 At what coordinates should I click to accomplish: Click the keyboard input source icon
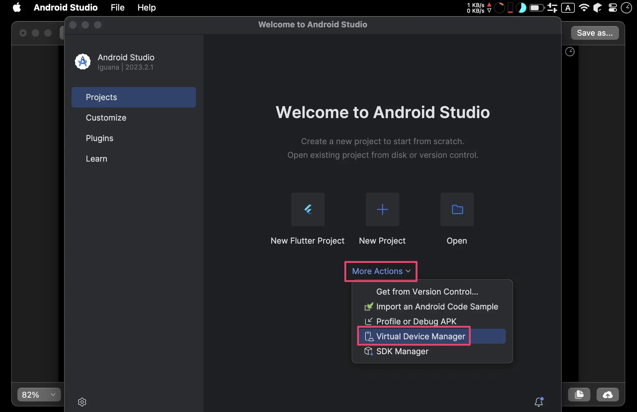tap(568, 7)
